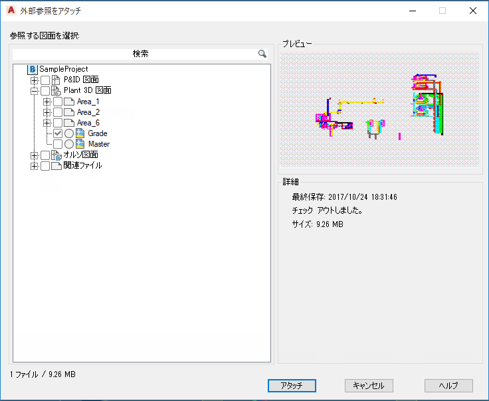Click the チェック アウトしました status text
489x401 pixels.
point(327,210)
